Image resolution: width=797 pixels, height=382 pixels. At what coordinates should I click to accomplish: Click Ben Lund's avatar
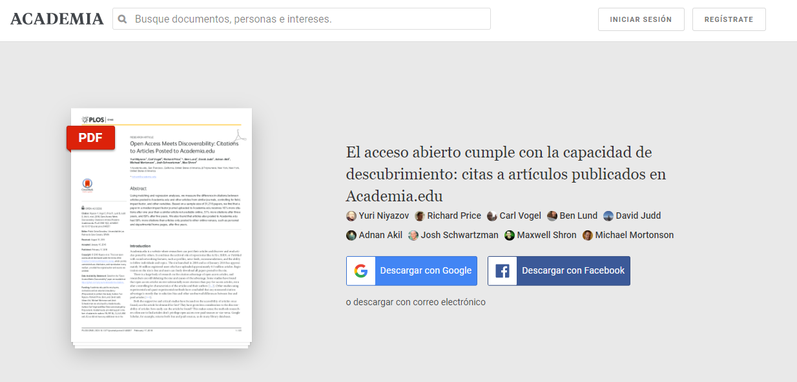coord(552,216)
